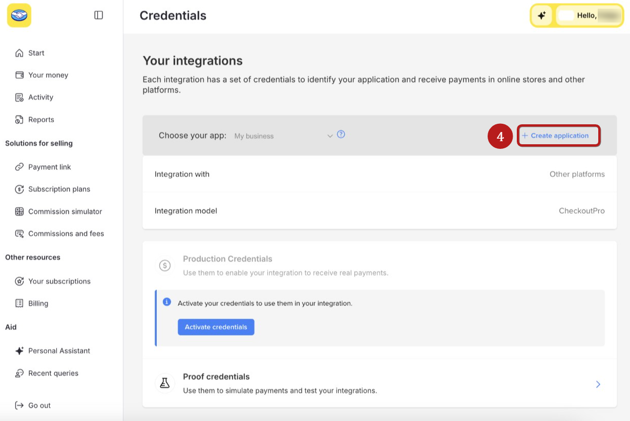
Task: Click the Choose your app label
Action: click(x=193, y=136)
